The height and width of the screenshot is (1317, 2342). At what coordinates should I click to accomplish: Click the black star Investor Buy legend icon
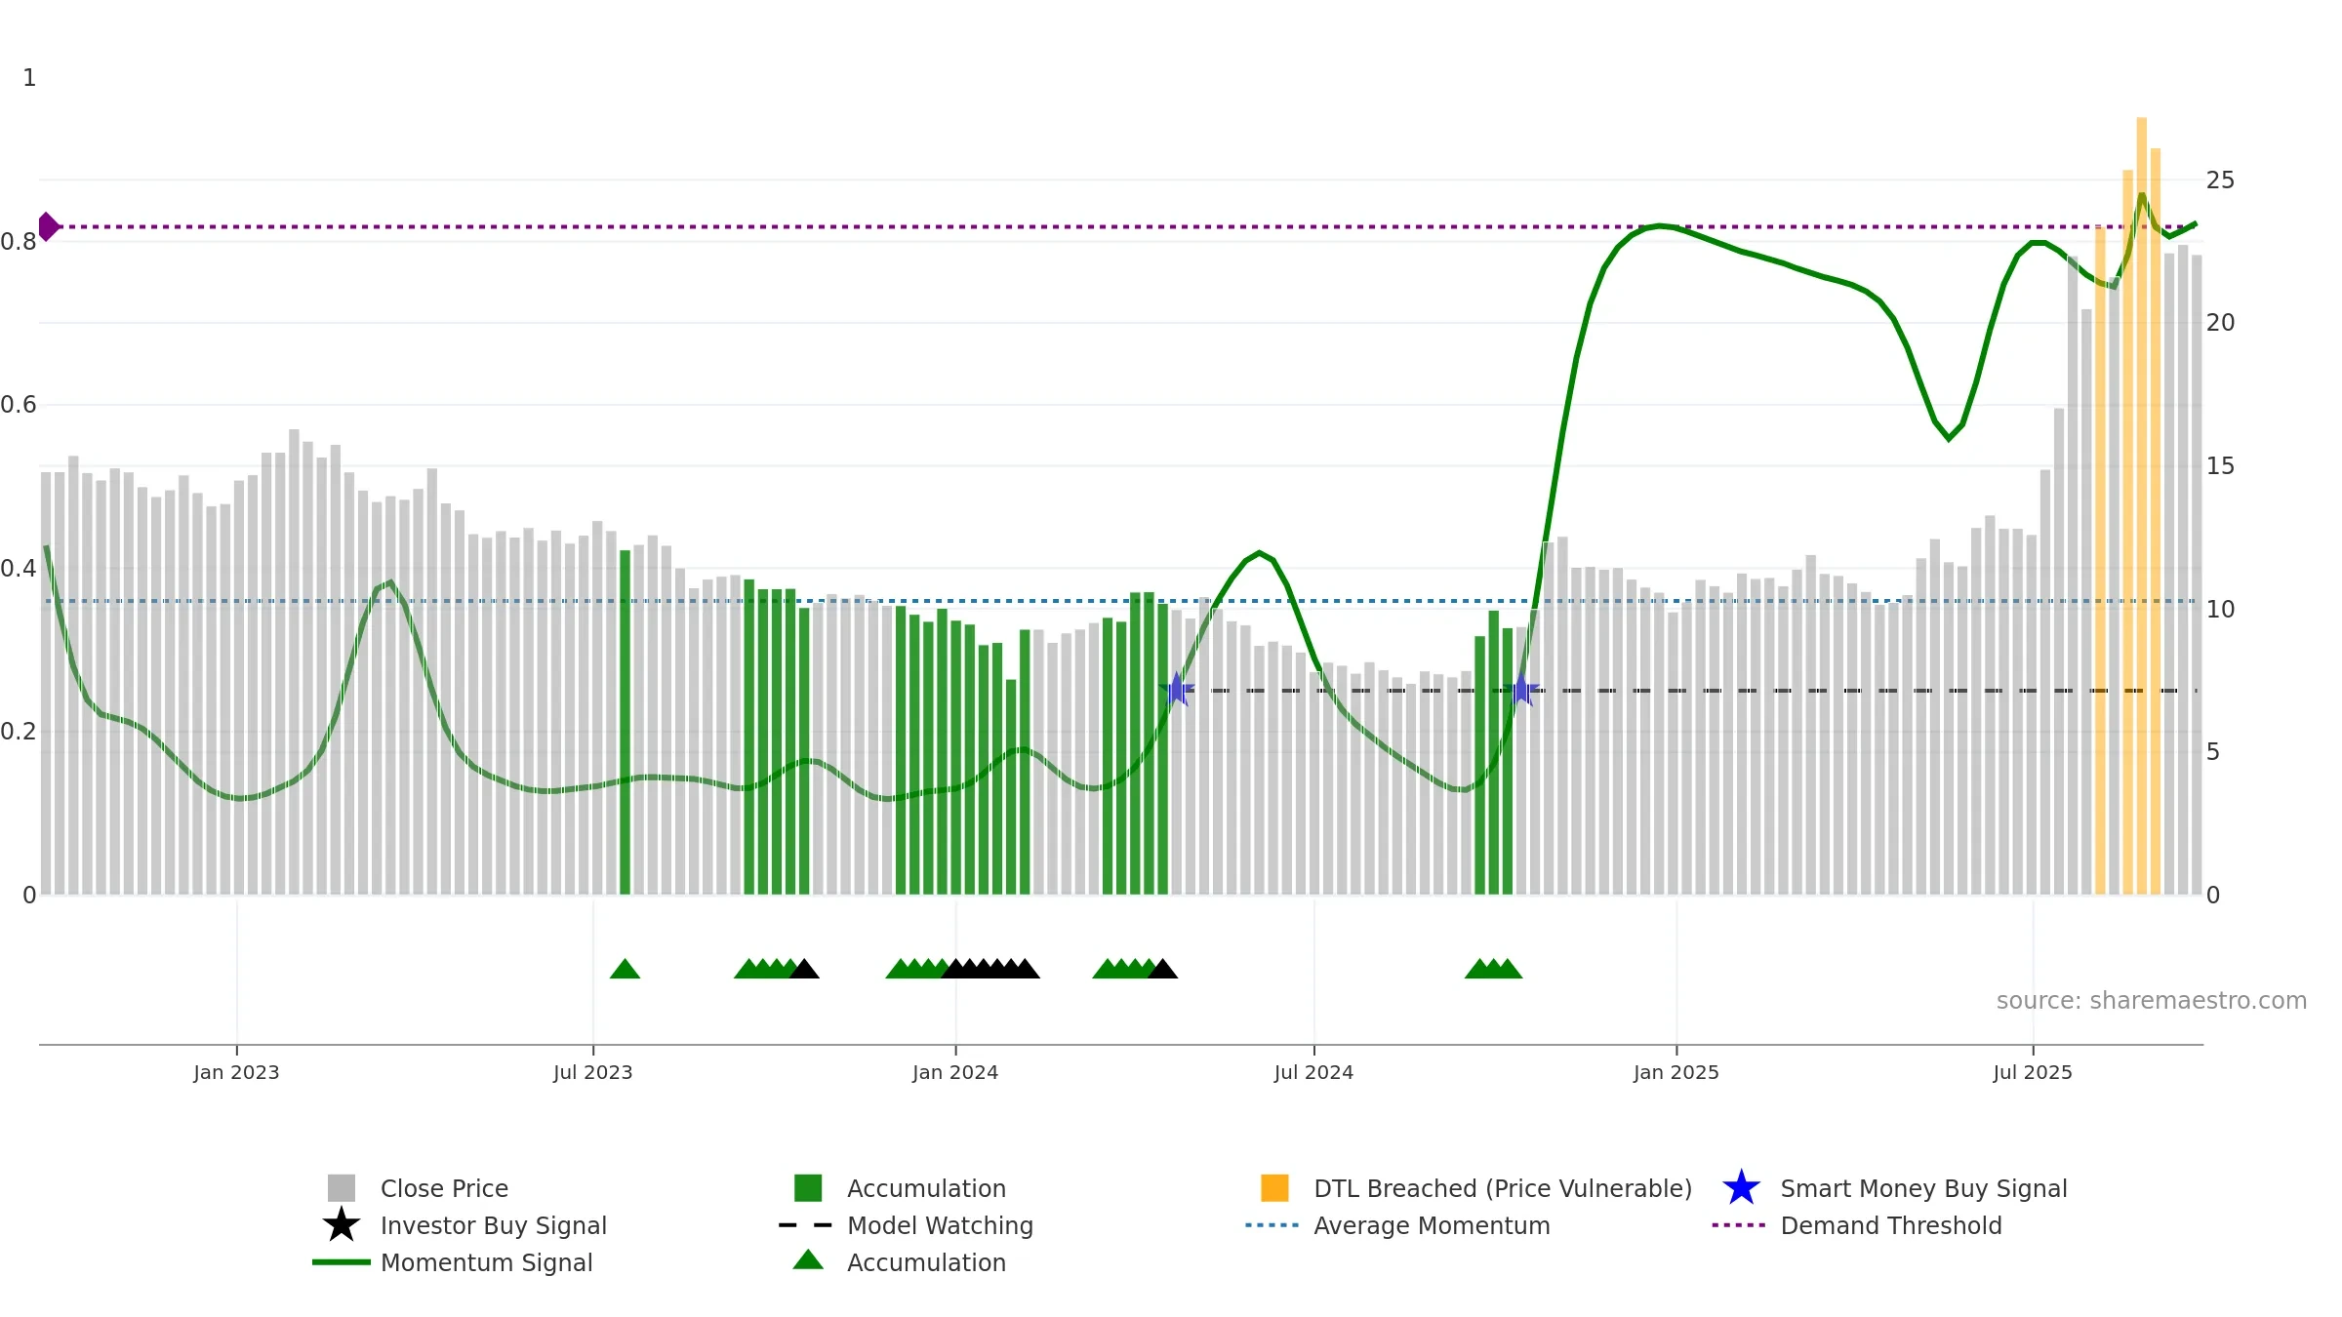(341, 1225)
